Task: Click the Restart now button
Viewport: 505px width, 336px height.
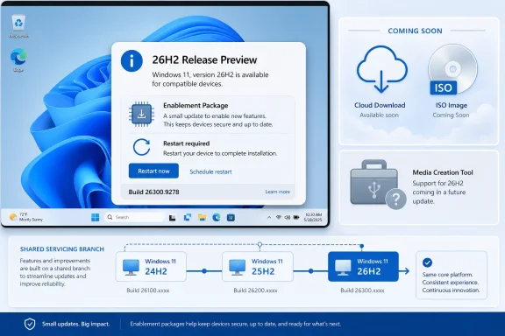Action: (x=153, y=171)
